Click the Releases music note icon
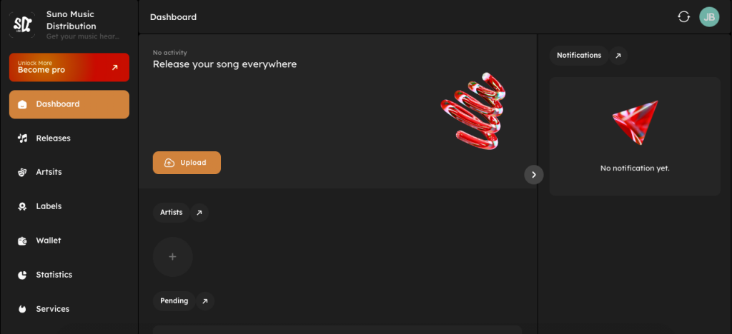The width and height of the screenshot is (732, 334). 22,138
